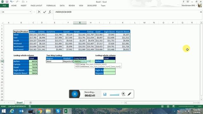The image size is (203, 114).
Task: Open the INSERT ribbon tab
Action: click(x=23, y=6)
